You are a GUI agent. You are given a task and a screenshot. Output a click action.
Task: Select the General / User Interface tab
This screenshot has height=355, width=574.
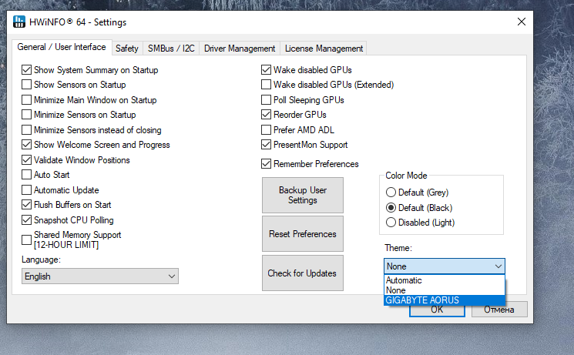(x=62, y=47)
